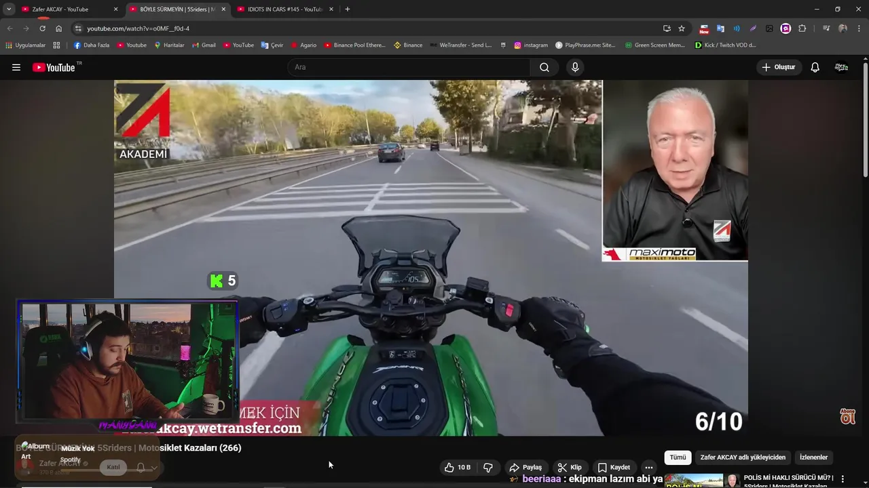The width and height of the screenshot is (869, 488).
Task: Navigate back with the browser back arrow
Action: tap(10, 28)
